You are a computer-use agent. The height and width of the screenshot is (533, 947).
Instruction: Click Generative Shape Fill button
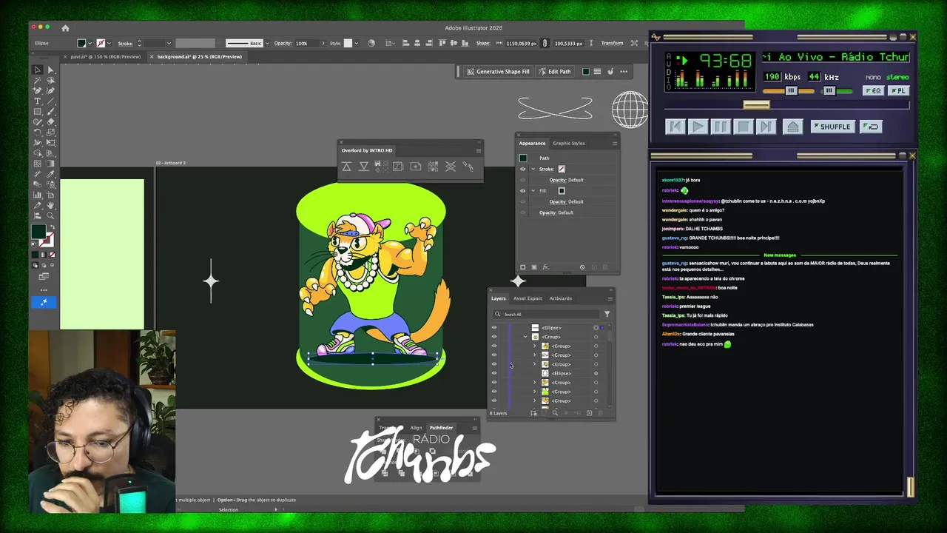pos(499,72)
